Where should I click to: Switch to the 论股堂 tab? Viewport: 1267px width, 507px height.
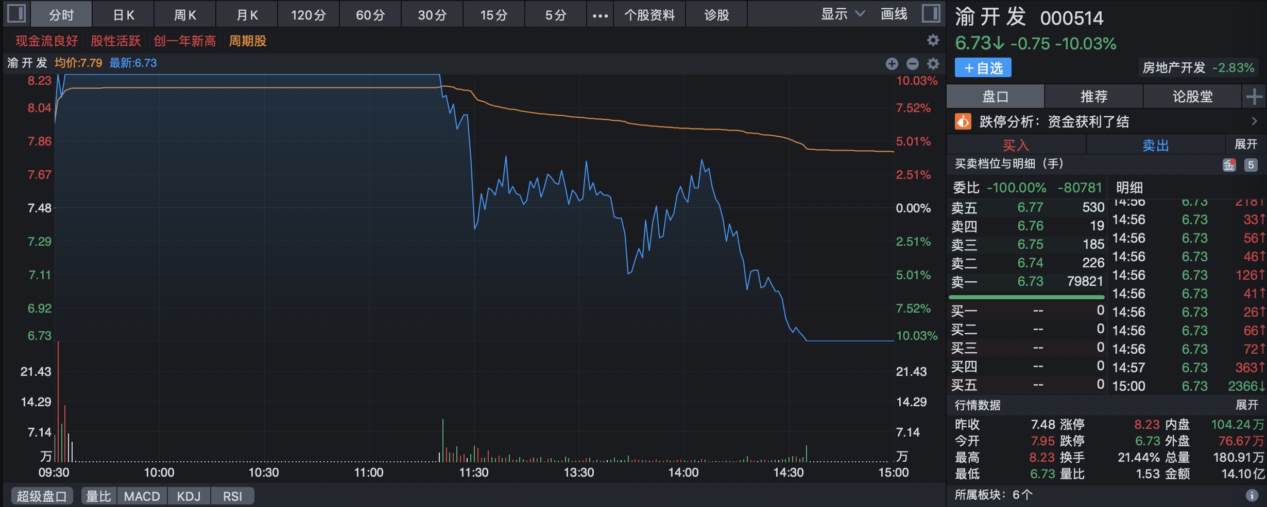1192,96
